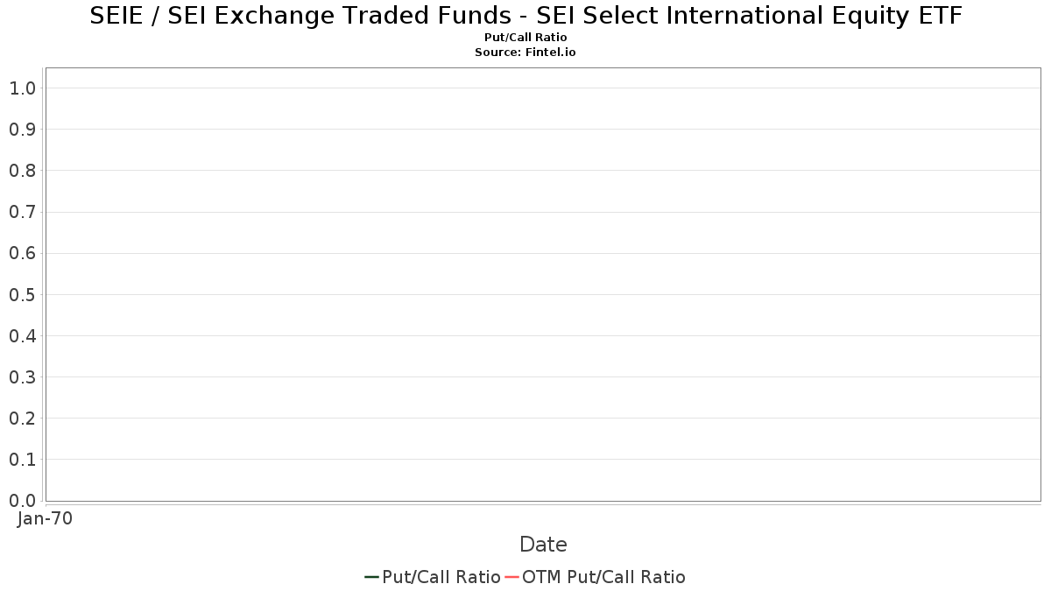Click the red OTM Put/Call Ratio legend line
The image size is (1051, 591).
coord(511,577)
